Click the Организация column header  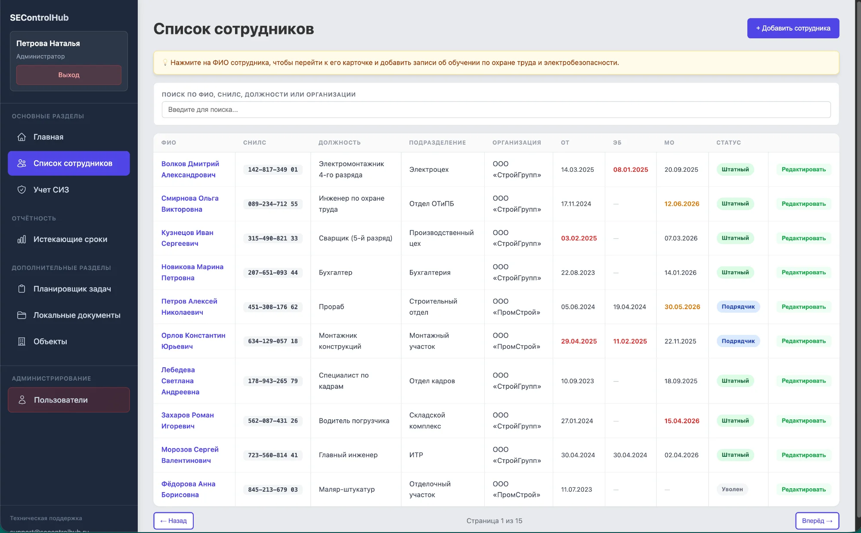[517, 143]
